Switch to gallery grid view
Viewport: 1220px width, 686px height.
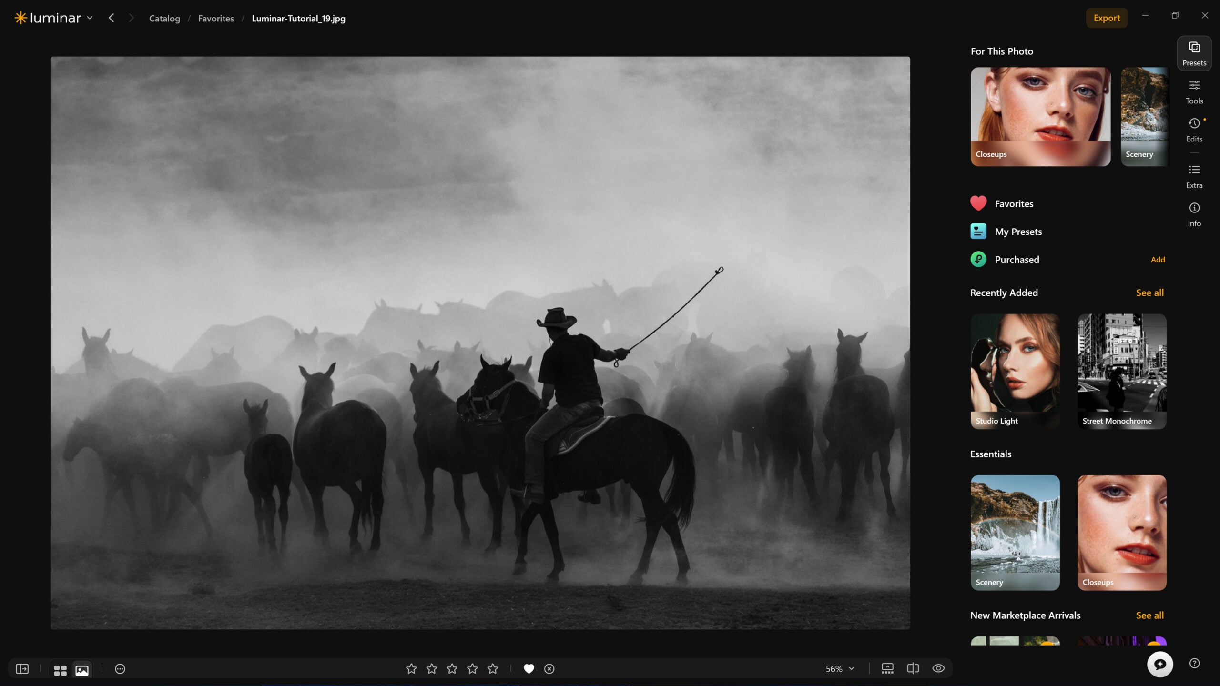click(x=60, y=669)
